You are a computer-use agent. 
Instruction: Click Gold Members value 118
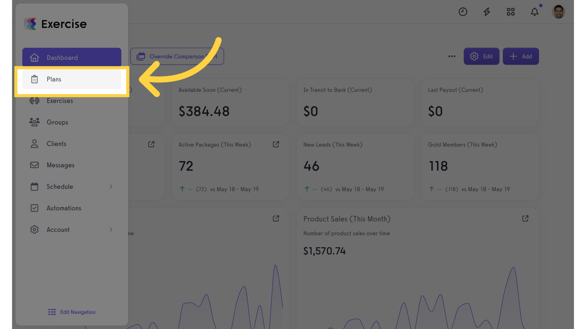click(x=438, y=166)
